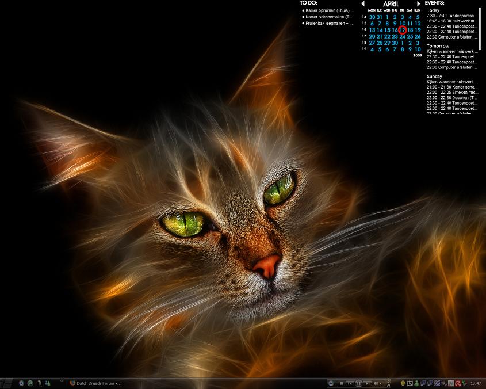Select April 26 in the calendar

(418, 37)
